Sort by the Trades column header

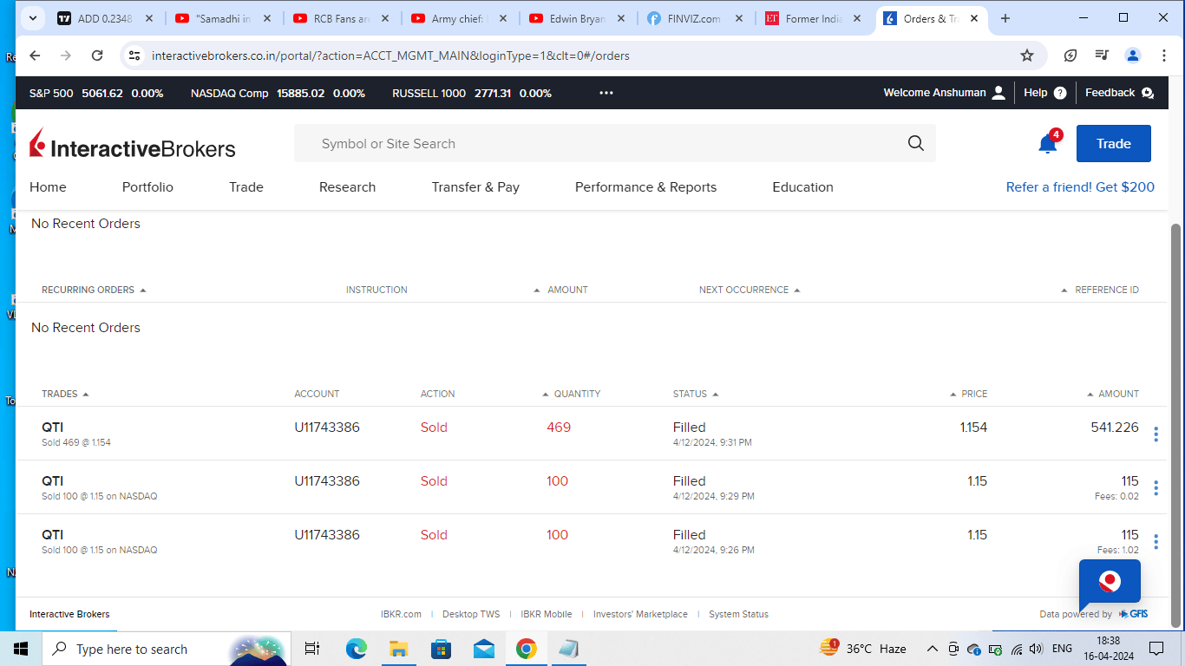[x=65, y=394]
